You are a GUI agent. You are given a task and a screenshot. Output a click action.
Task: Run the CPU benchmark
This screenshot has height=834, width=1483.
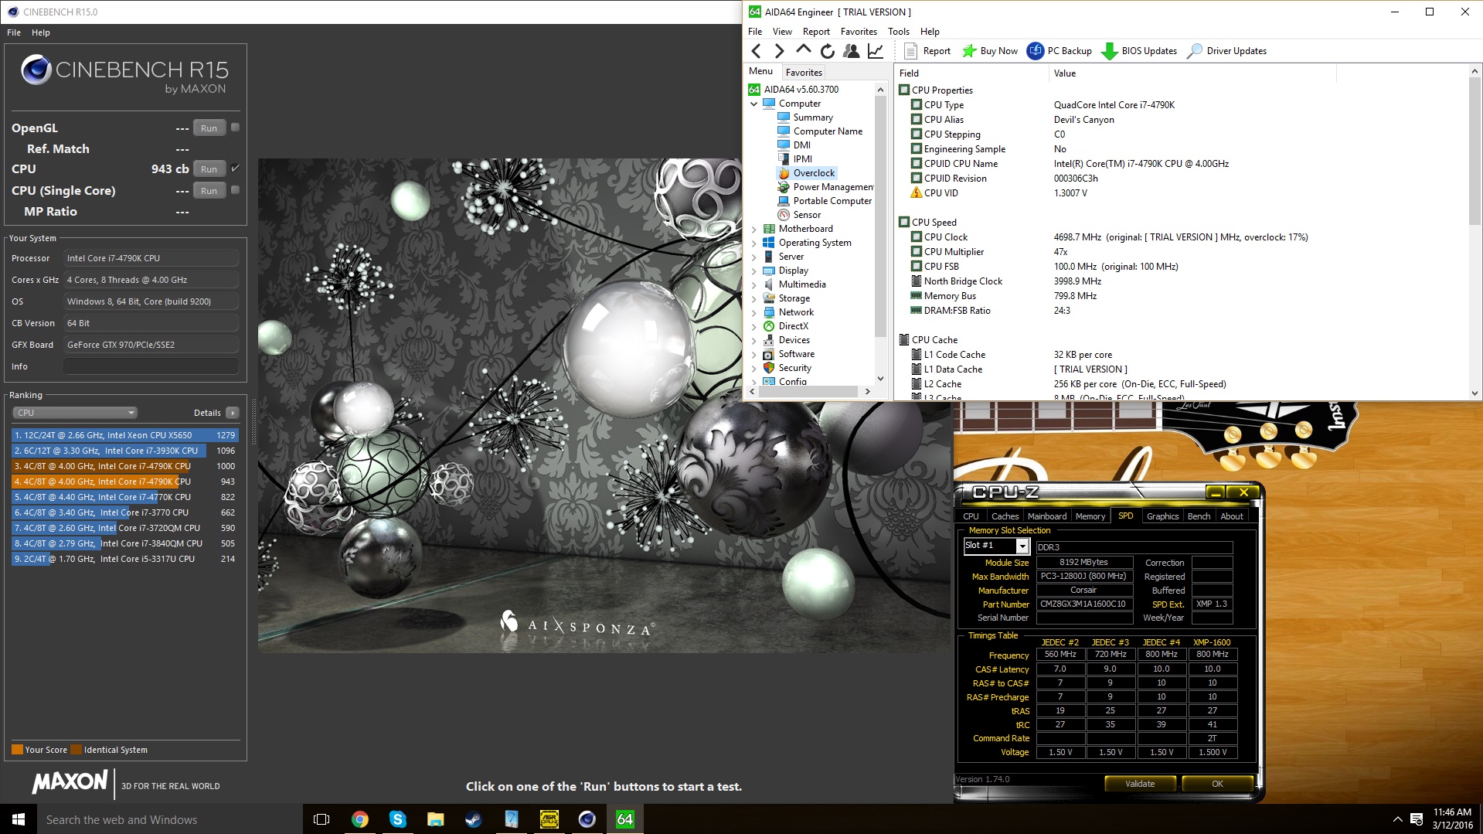tap(209, 169)
